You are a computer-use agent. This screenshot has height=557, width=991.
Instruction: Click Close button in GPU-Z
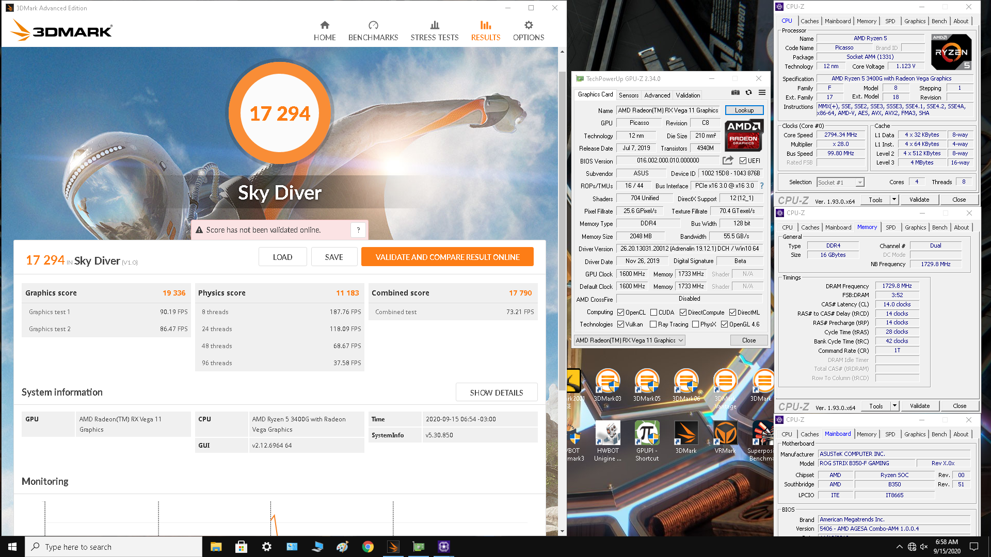click(749, 340)
